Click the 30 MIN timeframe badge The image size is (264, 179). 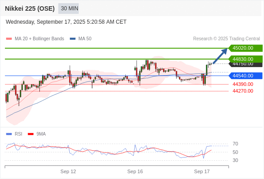click(x=68, y=9)
